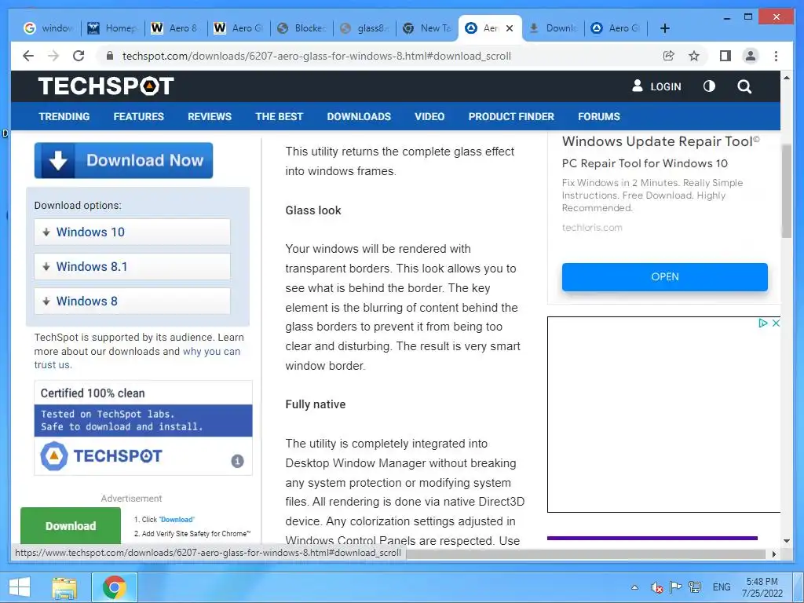
Task: Switch to the glass8 tab
Action: pos(364,28)
